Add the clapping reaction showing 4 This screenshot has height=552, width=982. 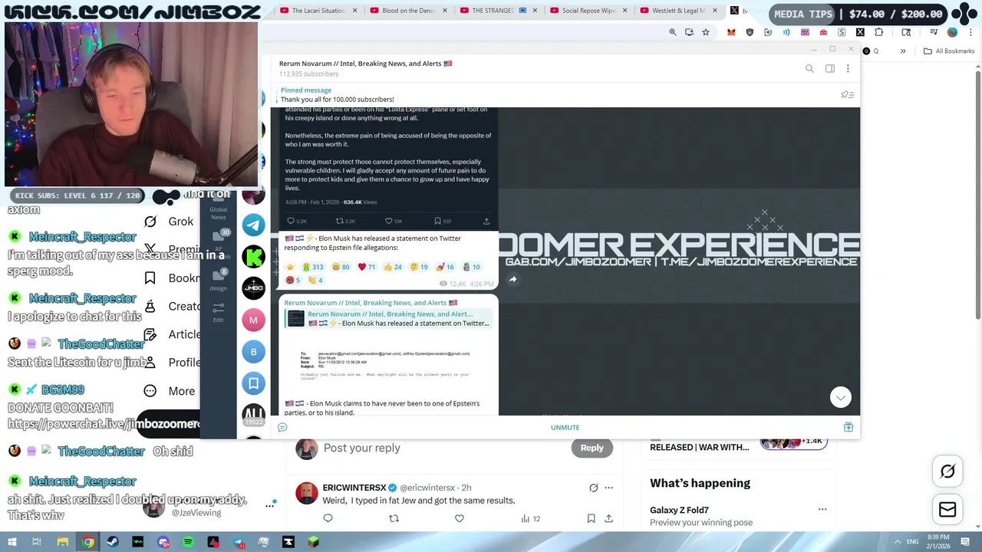[x=315, y=280]
